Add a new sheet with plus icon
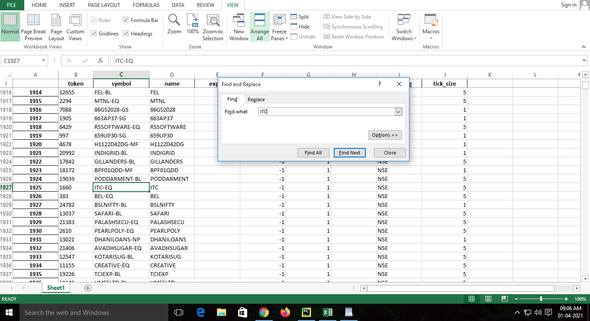The image size is (590, 321). click(88, 288)
